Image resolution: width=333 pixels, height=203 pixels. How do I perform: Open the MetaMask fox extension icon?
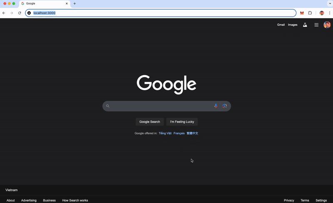(302, 13)
